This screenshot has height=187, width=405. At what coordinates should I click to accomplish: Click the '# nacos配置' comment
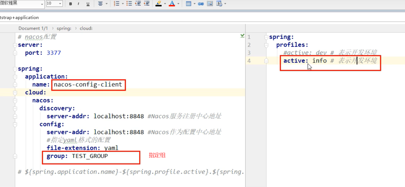pos(37,37)
